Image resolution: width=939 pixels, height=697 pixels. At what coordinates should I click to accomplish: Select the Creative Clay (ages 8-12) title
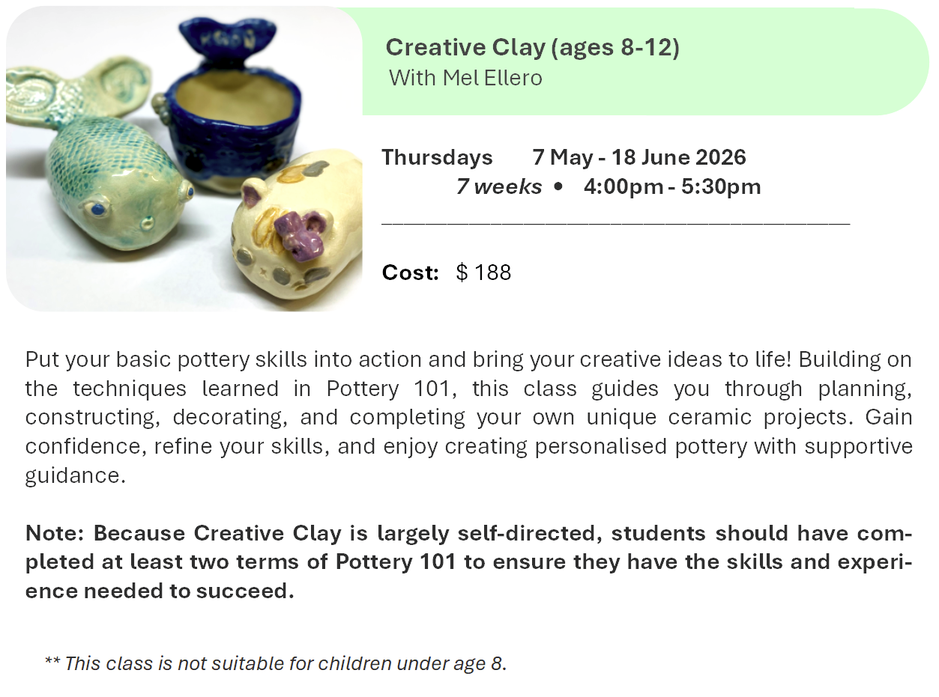tap(532, 48)
